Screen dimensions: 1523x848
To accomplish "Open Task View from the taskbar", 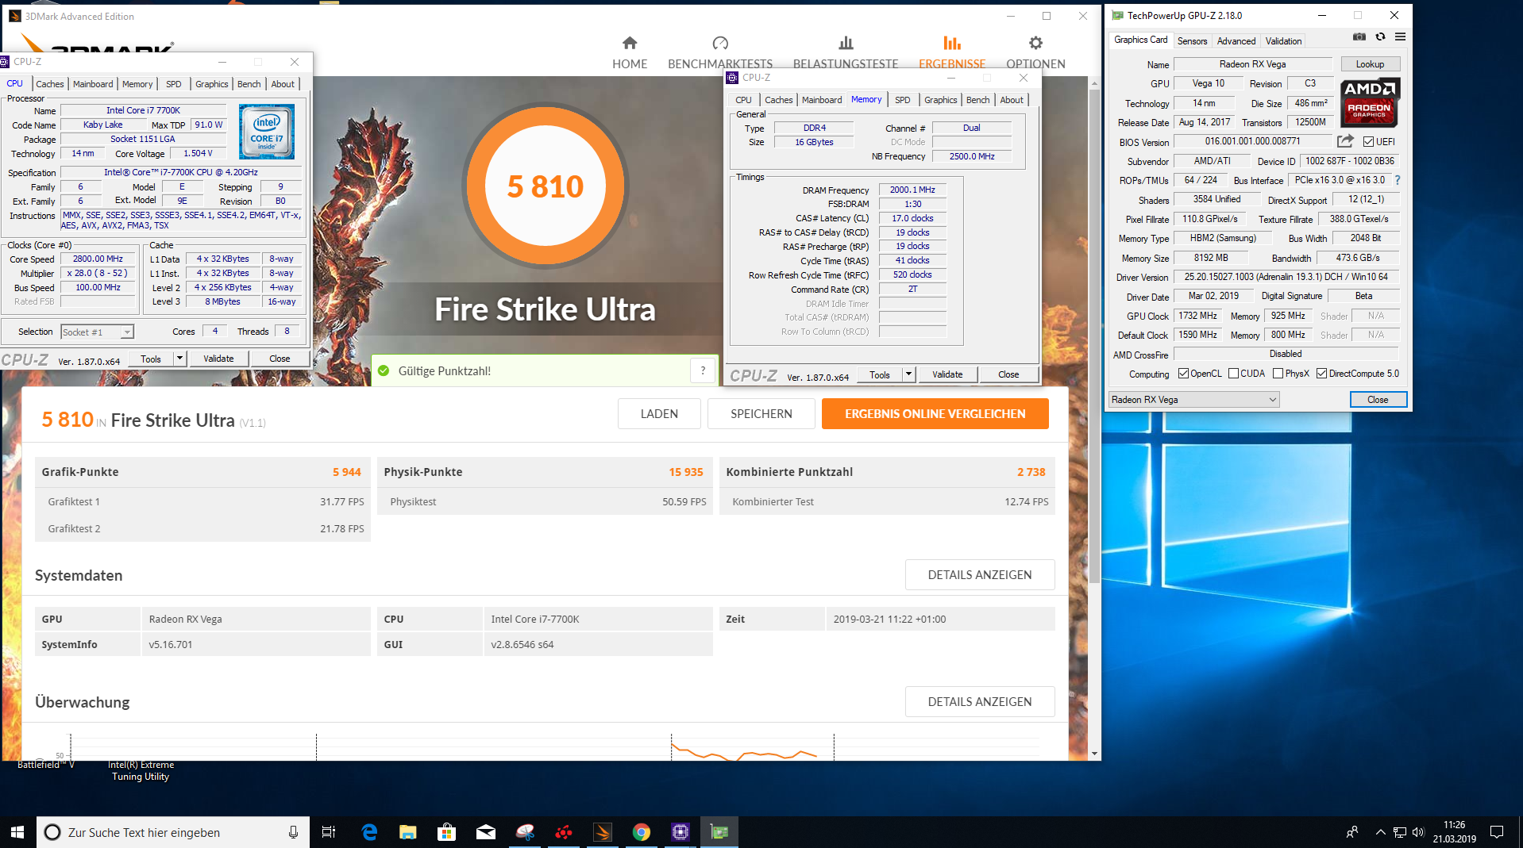I will click(x=328, y=832).
